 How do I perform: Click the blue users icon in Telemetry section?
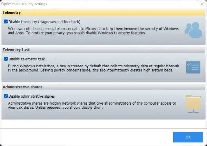[x=194, y=30]
